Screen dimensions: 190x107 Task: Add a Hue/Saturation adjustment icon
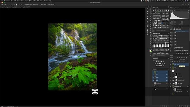156,64
